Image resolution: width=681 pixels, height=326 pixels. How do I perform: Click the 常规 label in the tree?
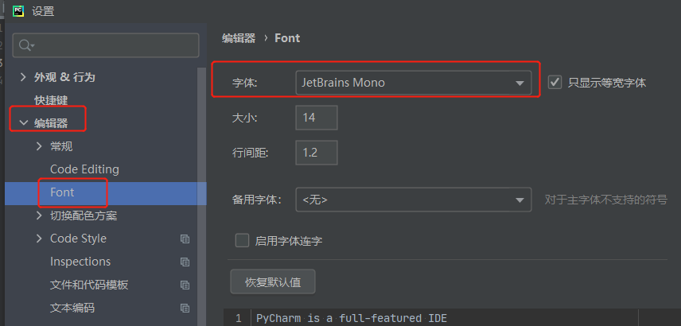tap(61, 146)
